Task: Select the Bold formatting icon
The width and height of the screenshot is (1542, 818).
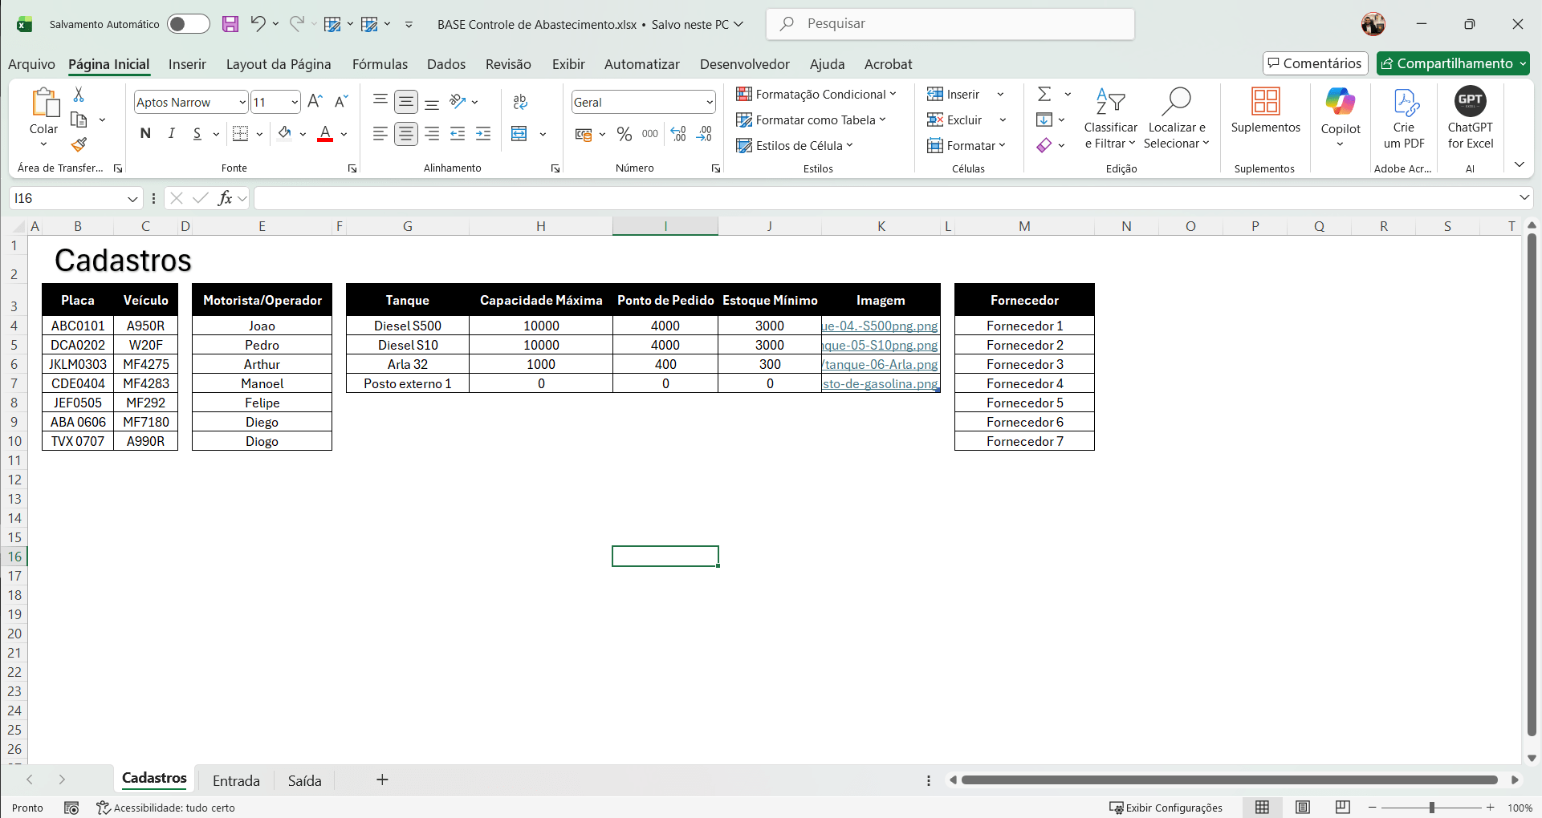Action: coord(144,134)
